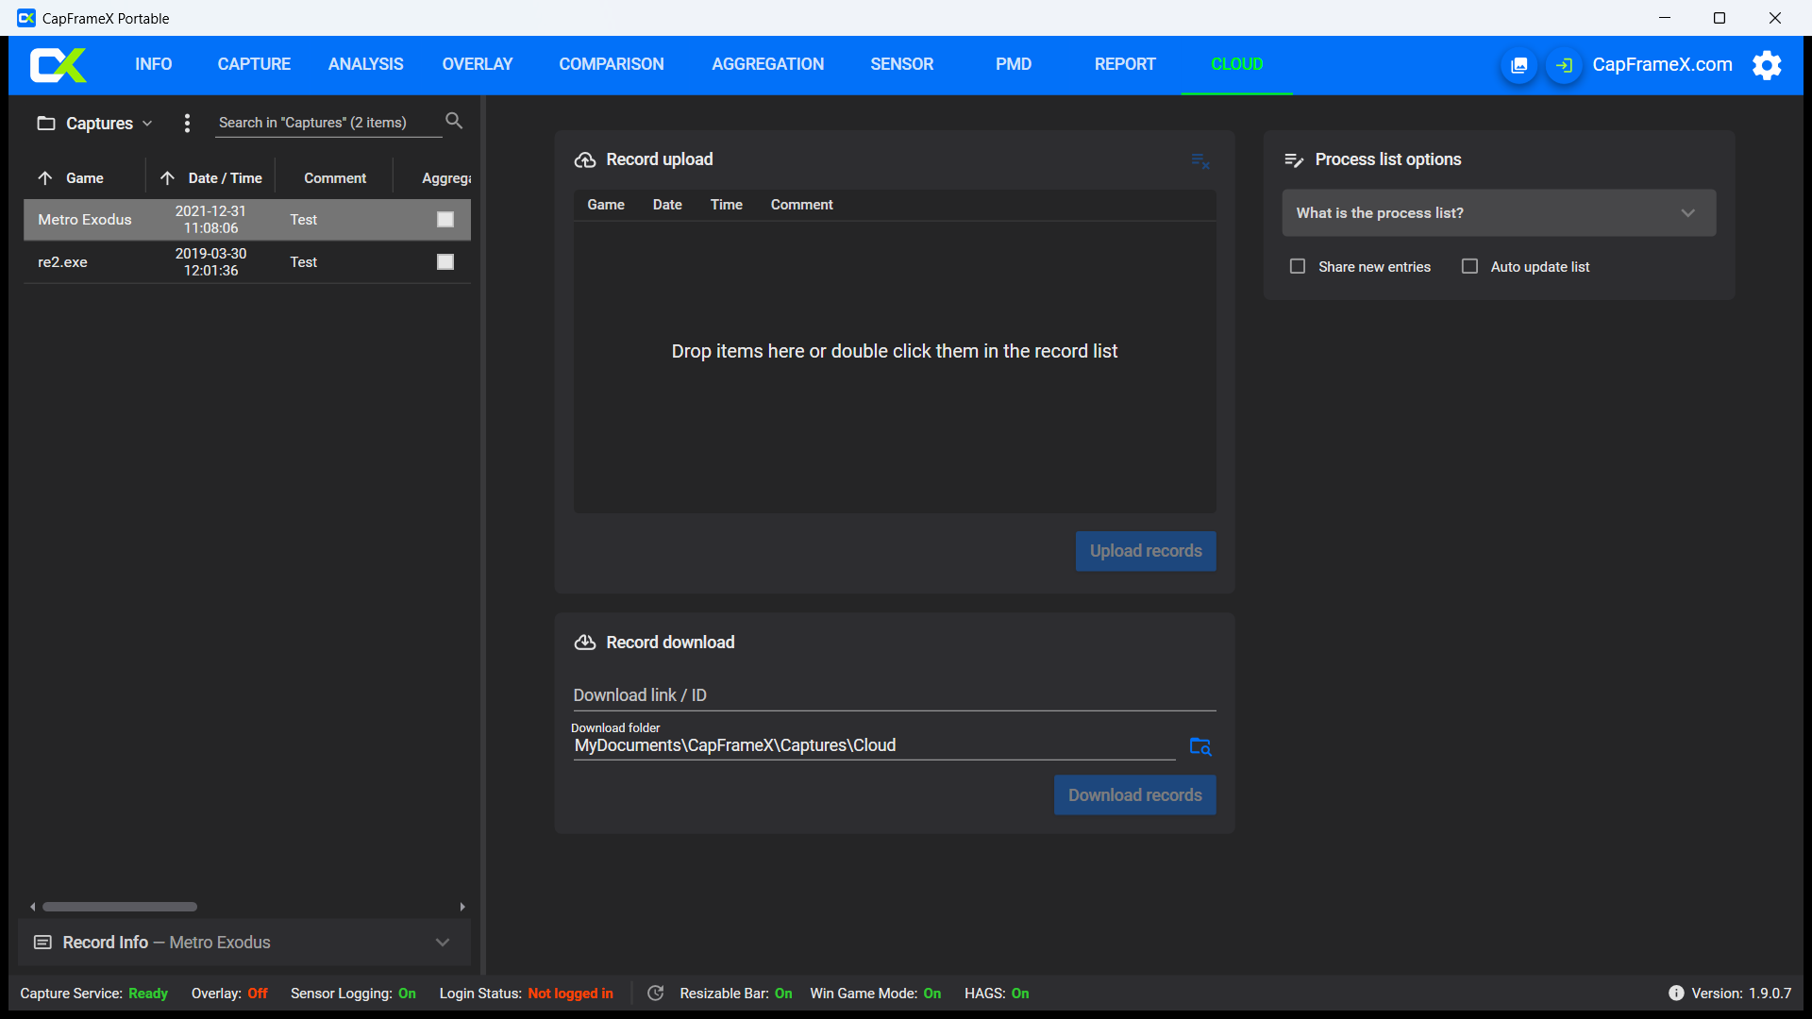Click the Comment column header in record list
The width and height of the screenshot is (1812, 1019).
click(335, 178)
